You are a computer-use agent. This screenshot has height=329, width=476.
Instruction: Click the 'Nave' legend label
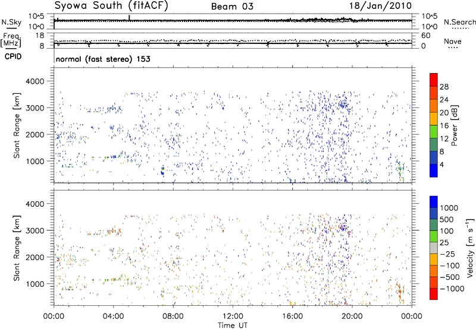(x=453, y=42)
